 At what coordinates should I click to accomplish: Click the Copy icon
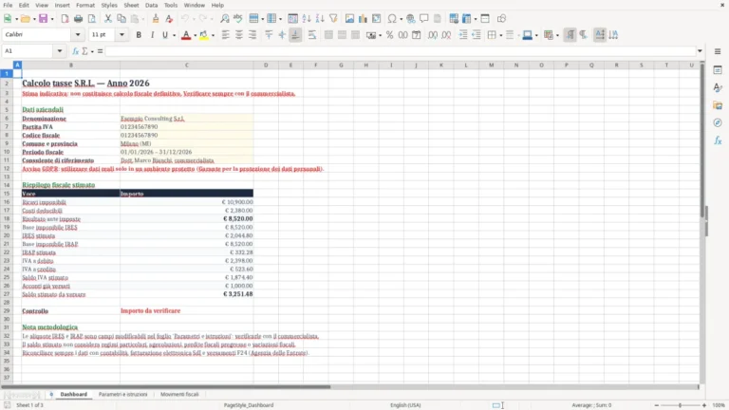121,19
